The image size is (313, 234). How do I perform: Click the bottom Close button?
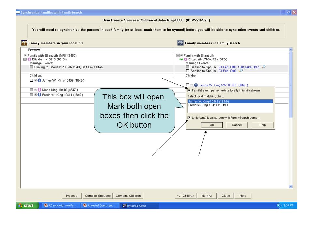point(226,196)
